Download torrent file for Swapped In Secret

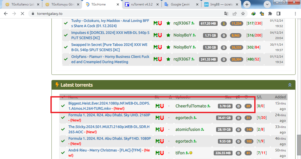(155, 47)
